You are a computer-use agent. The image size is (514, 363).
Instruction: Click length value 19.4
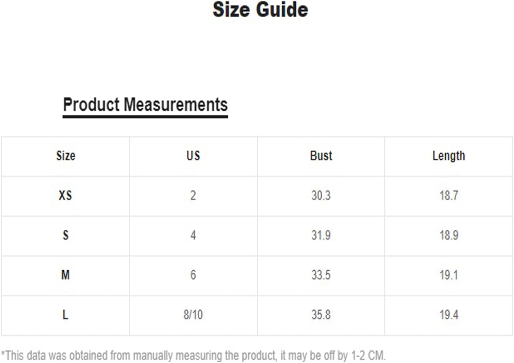[449, 315]
